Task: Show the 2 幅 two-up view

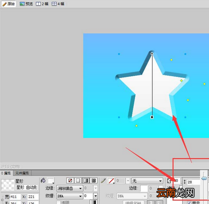Action: tap(42, 4)
